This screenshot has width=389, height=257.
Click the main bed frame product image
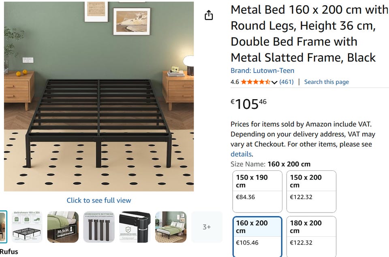[x=99, y=96]
